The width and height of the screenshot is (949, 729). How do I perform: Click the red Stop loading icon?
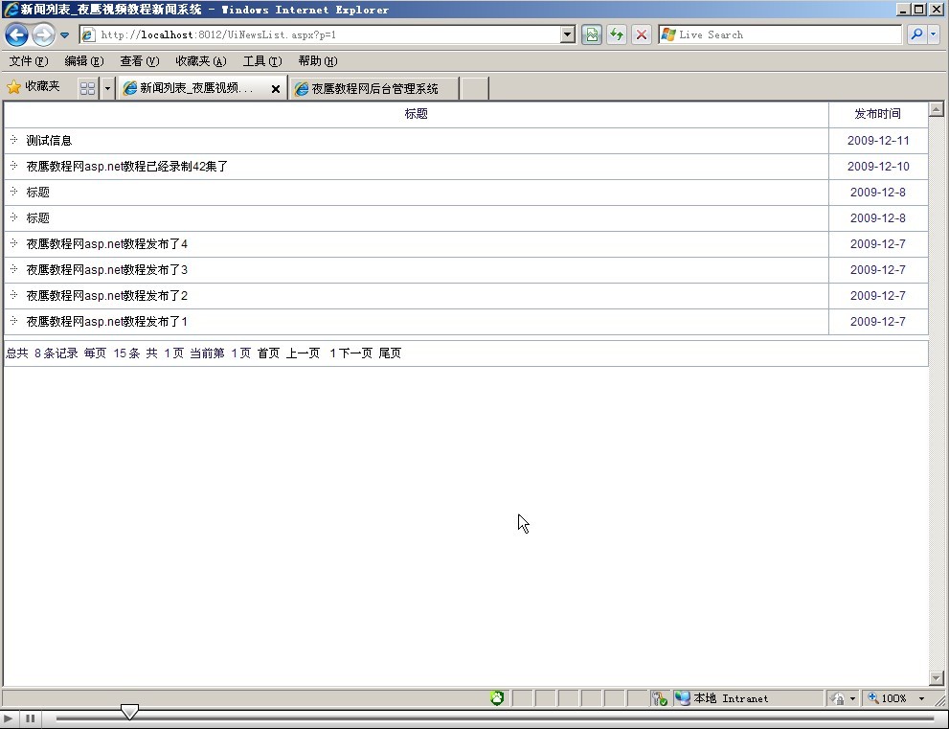pos(642,35)
